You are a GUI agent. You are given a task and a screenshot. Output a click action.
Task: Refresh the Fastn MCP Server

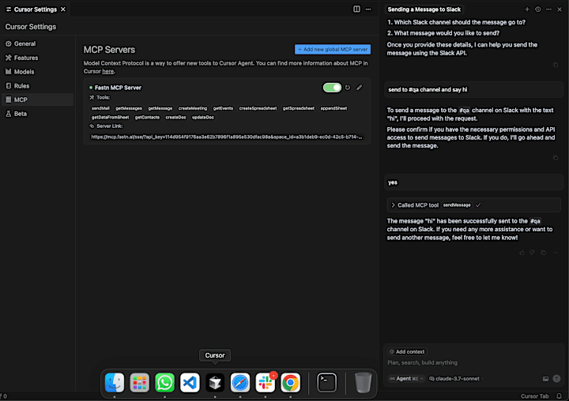tap(348, 88)
